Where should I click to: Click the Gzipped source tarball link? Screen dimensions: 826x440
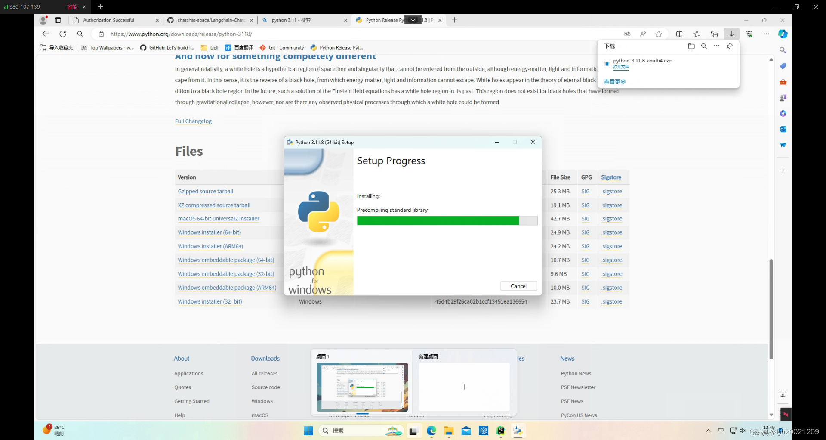(x=206, y=192)
